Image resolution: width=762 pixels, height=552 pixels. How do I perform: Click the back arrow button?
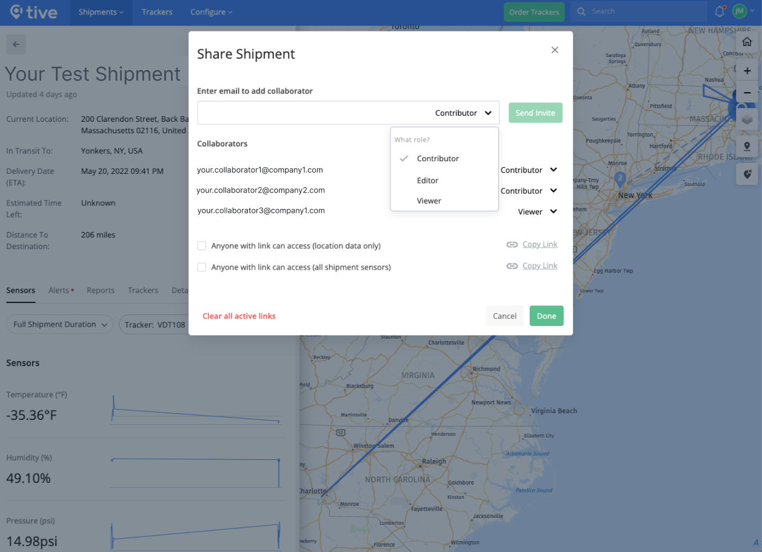pos(16,44)
